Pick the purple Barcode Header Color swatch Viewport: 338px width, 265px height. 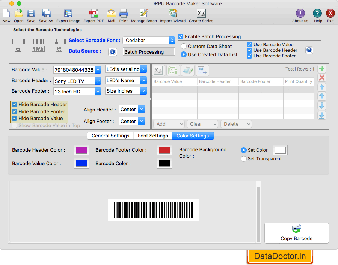pos(81,150)
